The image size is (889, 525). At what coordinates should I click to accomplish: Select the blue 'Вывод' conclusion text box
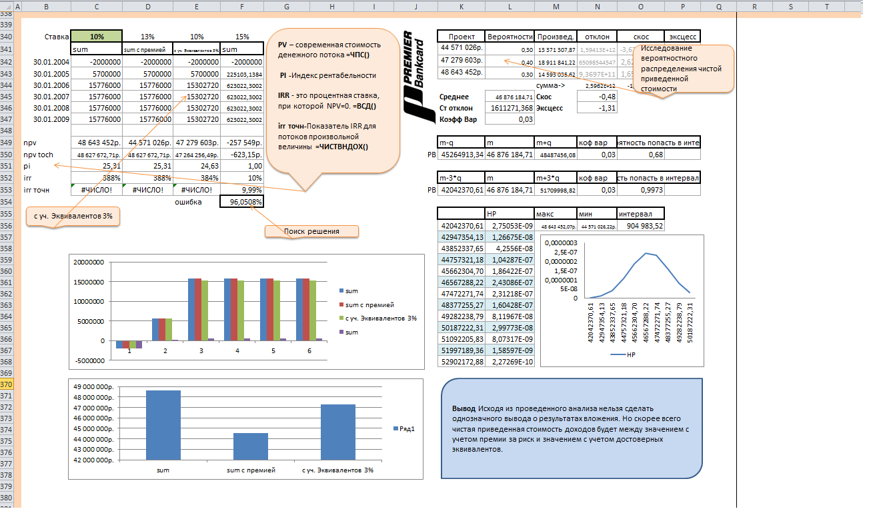coord(572,428)
